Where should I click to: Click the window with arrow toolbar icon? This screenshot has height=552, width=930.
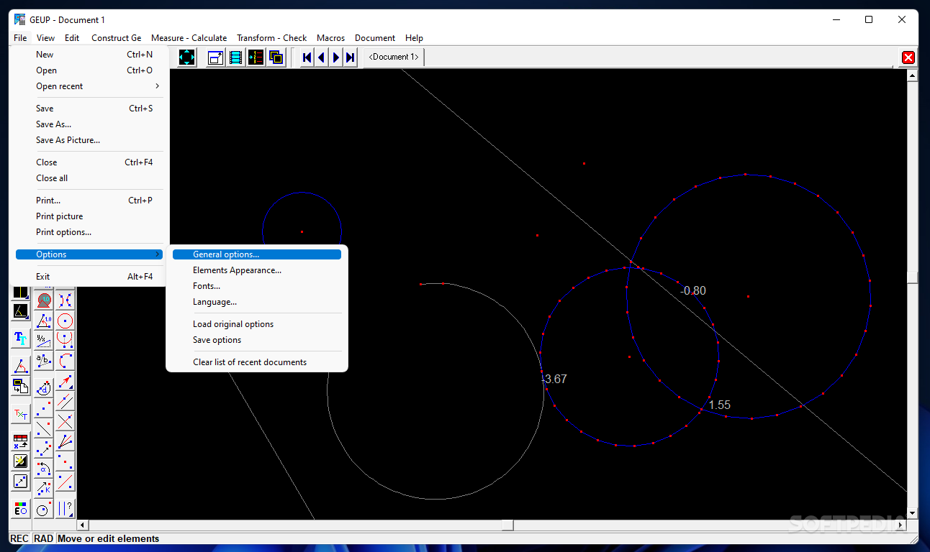[x=216, y=57]
